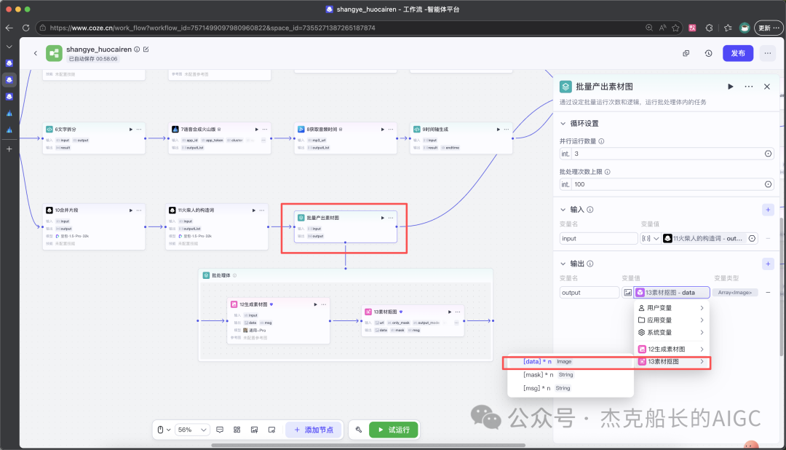This screenshot has width=786, height=450.
Task: Click the 添加节点 add node button
Action: click(313, 430)
